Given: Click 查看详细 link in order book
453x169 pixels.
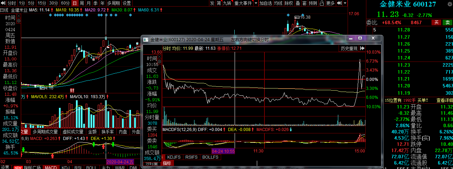Looking at the screenshot, I should coord(444,100).
